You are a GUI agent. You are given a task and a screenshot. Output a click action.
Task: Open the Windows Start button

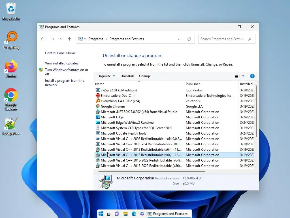click(101, 214)
